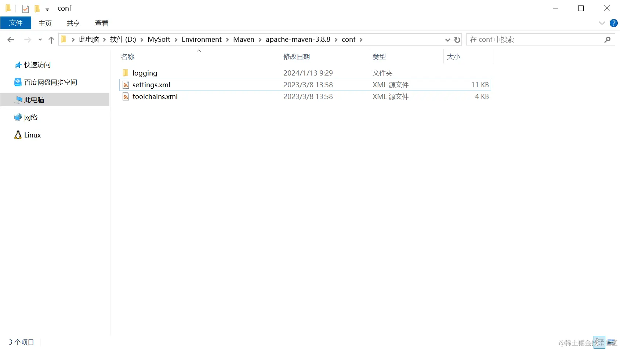The width and height of the screenshot is (620, 349).
Task: Click the window's folder system icon
Action: click(8, 8)
